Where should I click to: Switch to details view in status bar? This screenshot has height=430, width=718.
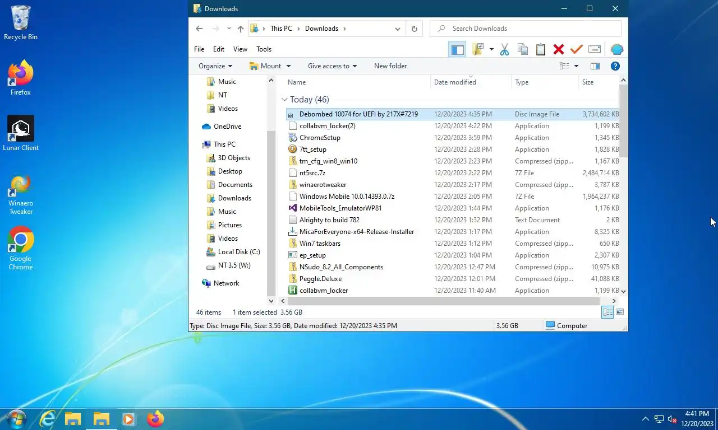(x=607, y=312)
